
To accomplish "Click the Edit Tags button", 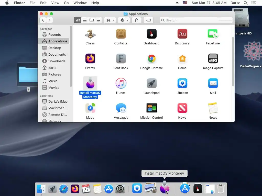I will click(x=148, y=20).
